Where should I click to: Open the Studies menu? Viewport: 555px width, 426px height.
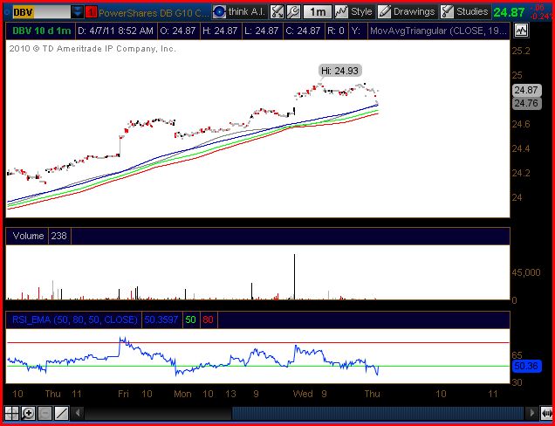pos(472,12)
